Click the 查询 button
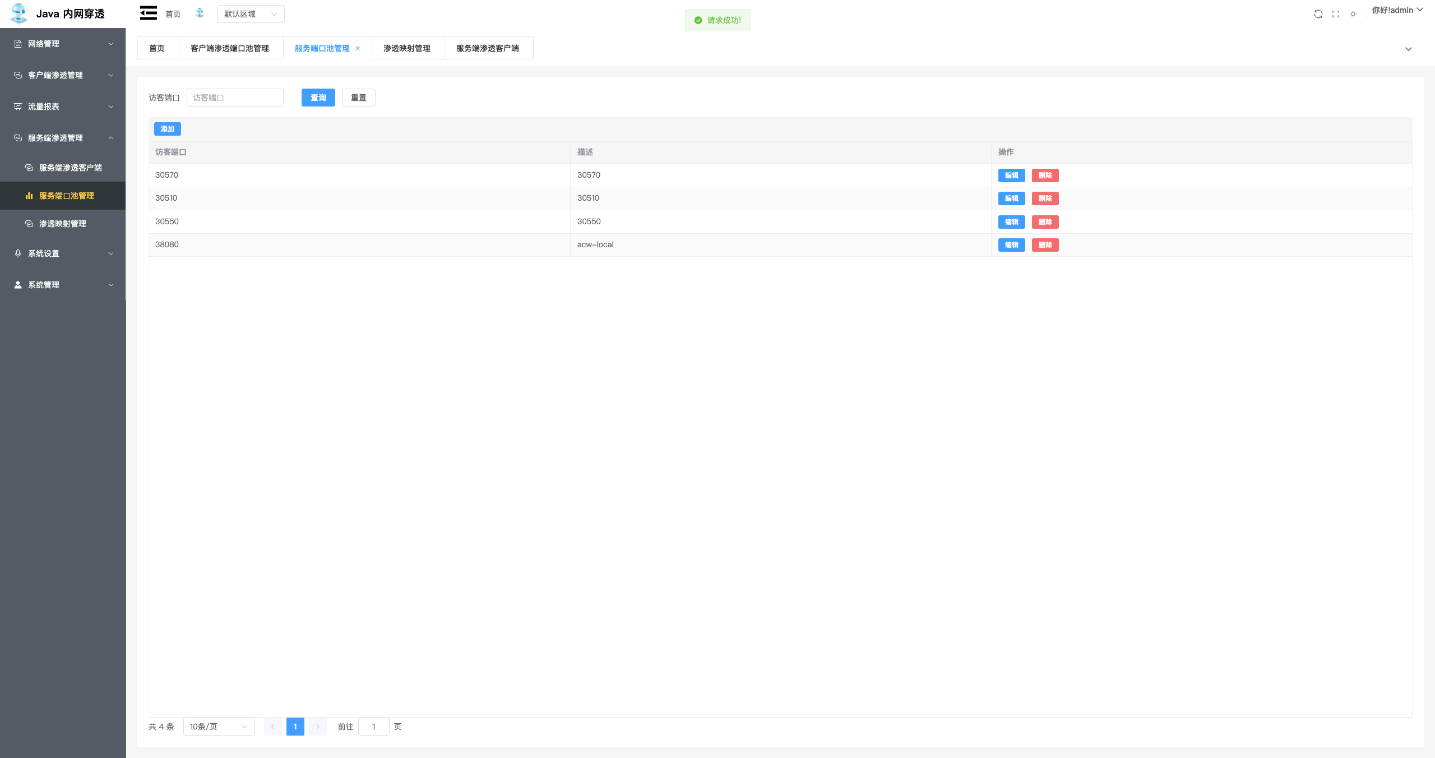1435x758 pixels. (318, 98)
